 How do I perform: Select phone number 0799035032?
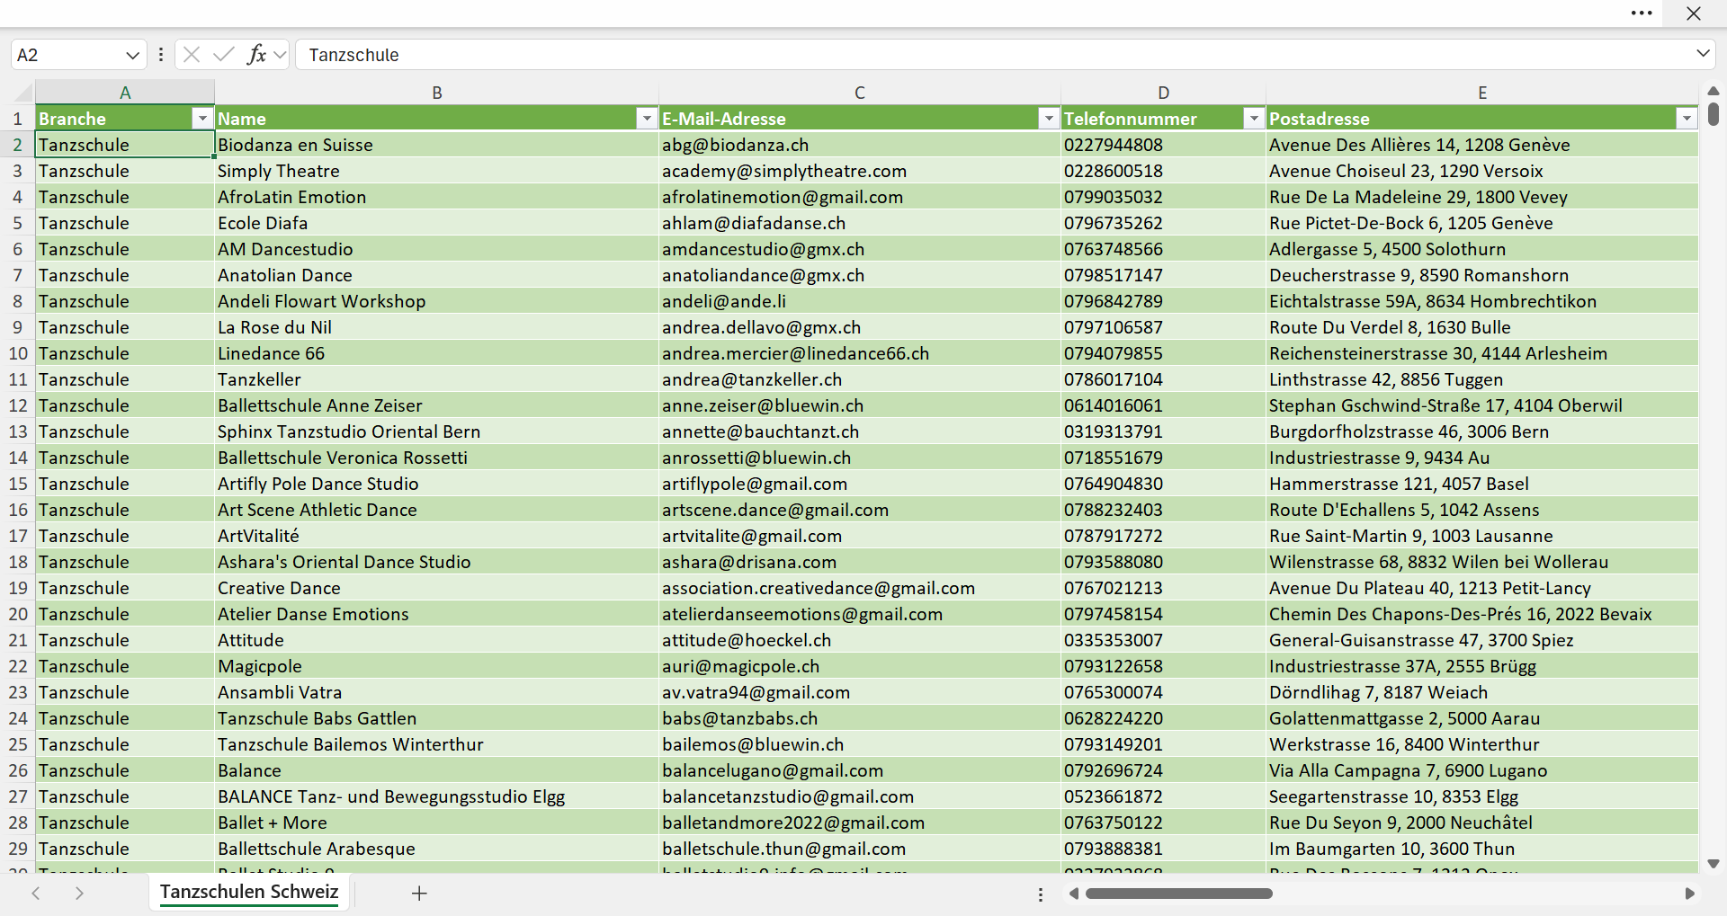tap(1164, 197)
